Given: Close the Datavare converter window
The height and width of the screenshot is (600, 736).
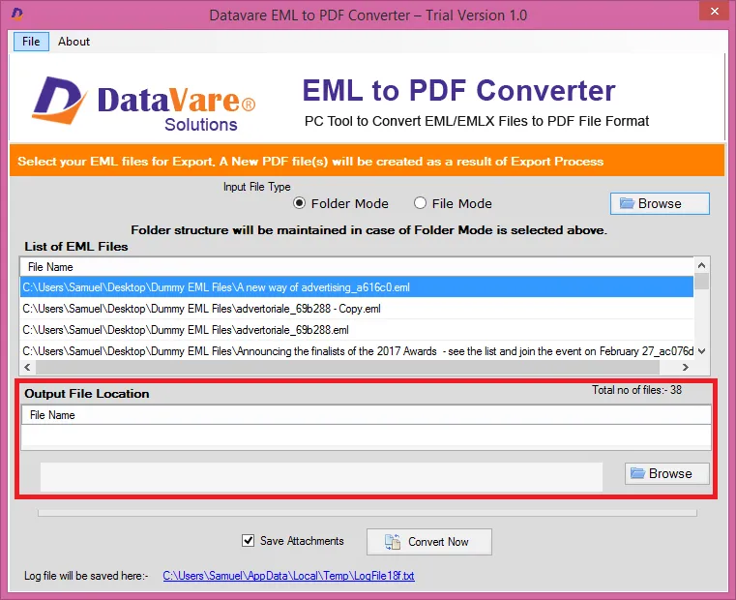Looking at the screenshot, I should pos(714,11).
